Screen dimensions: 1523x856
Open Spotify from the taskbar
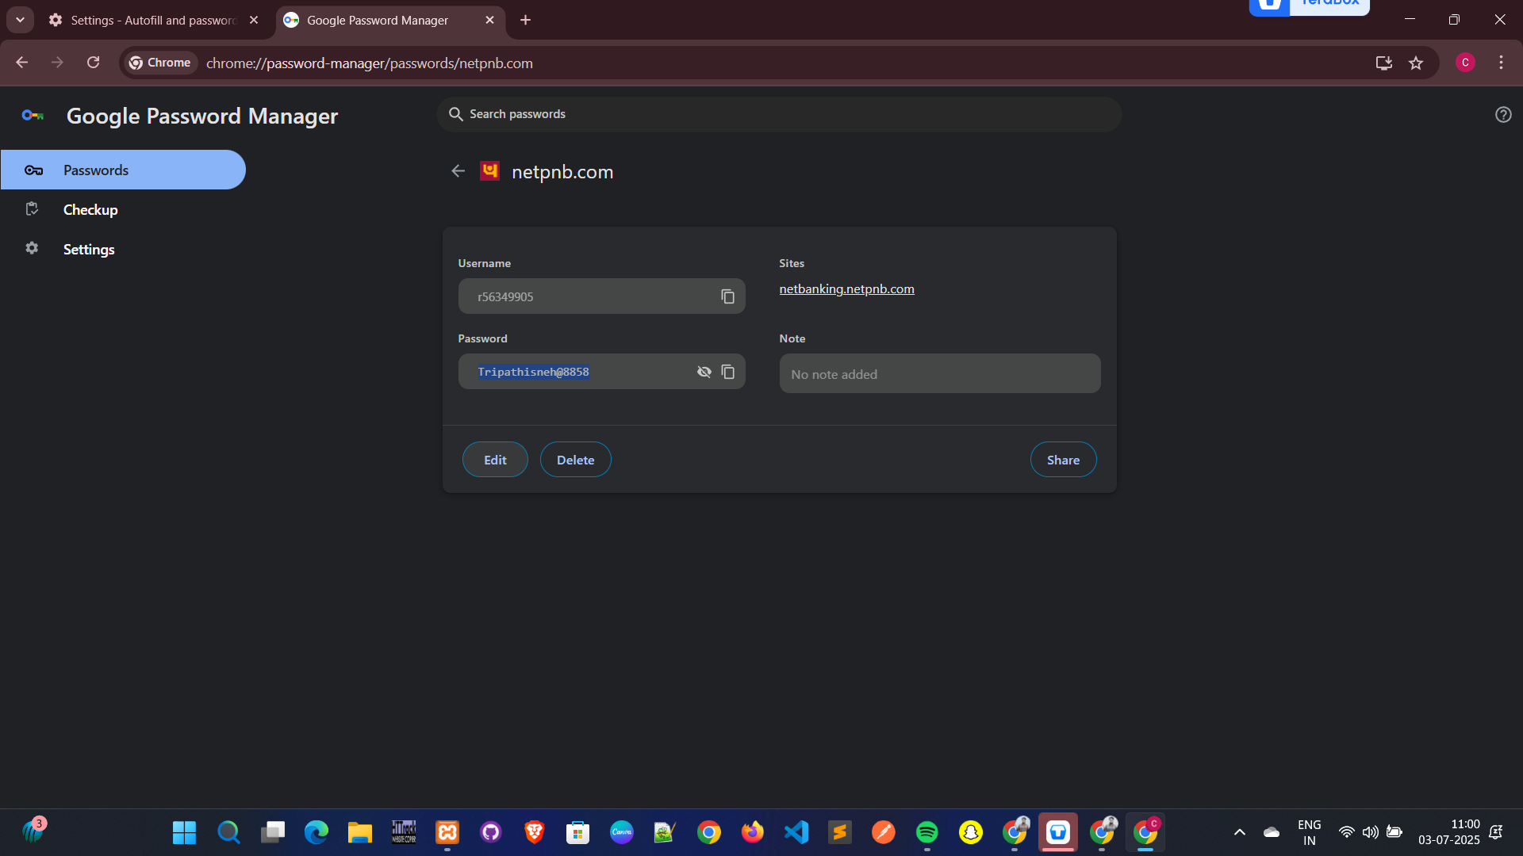click(926, 832)
